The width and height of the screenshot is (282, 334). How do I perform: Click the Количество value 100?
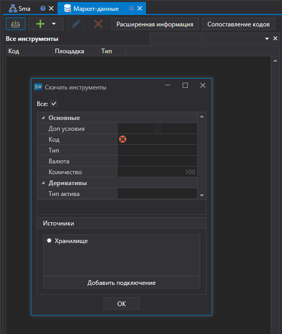click(157, 172)
